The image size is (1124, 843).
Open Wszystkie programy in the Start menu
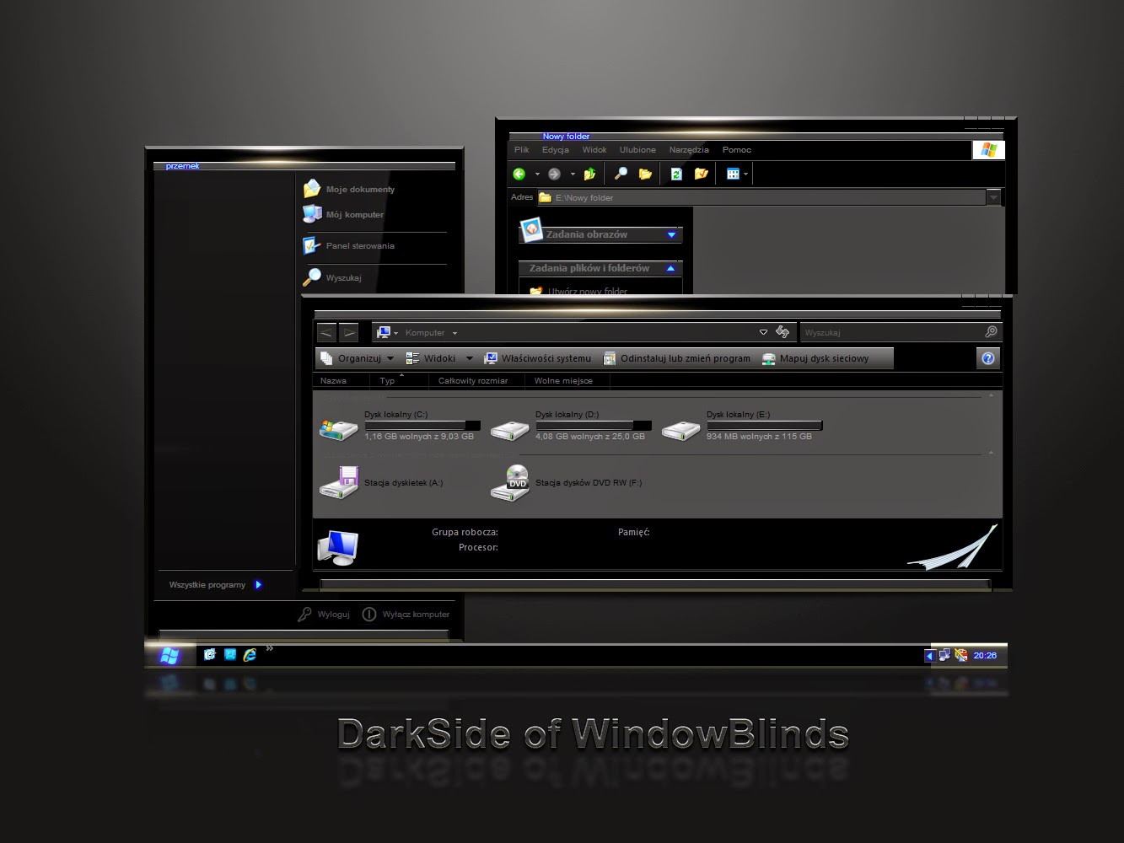tap(216, 584)
